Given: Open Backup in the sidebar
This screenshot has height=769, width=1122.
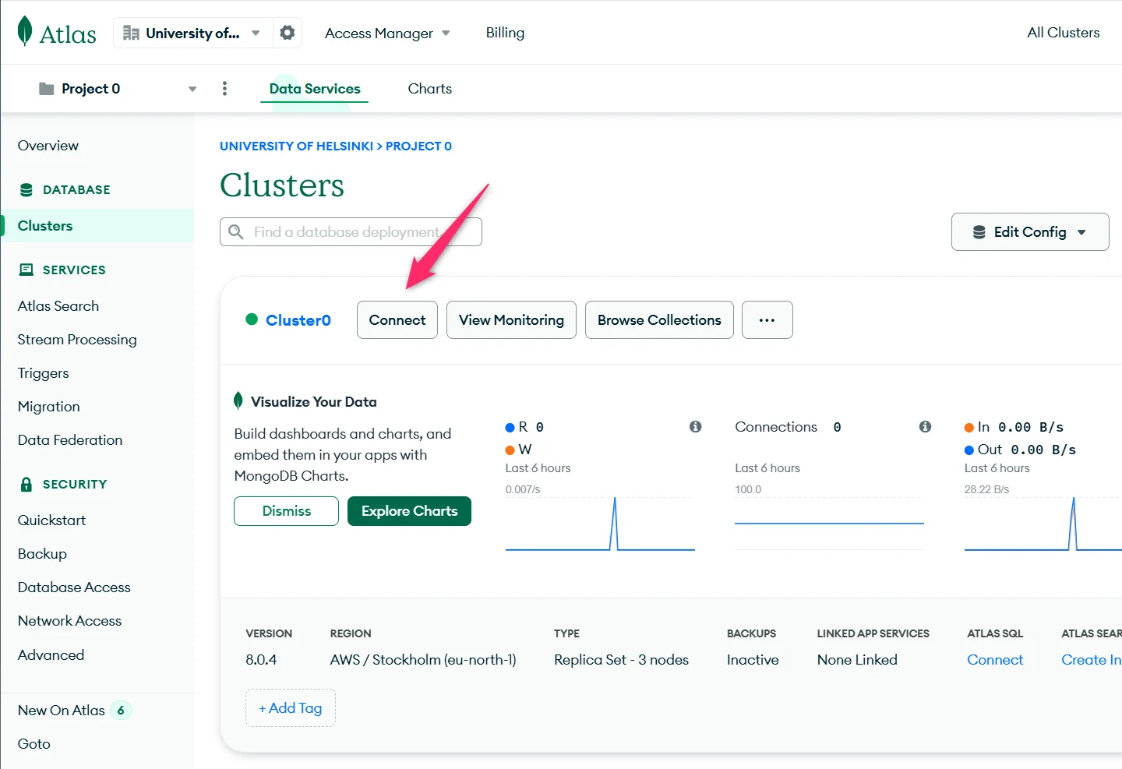Looking at the screenshot, I should (x=42, y=554).
